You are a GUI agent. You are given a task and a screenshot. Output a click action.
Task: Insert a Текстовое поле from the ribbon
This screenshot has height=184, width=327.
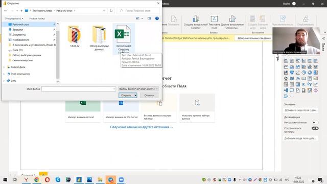[x=214, y=22]
